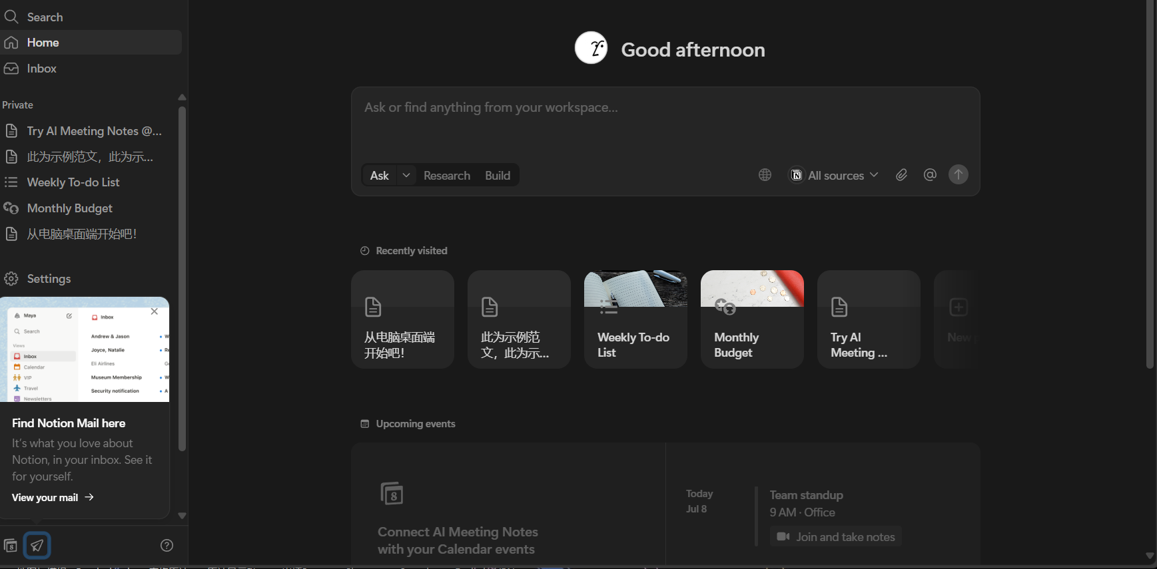The width and height of the screenshot is (1157, 569).
Task: Click the New page card plus icon
Action: tap(959, 307)
